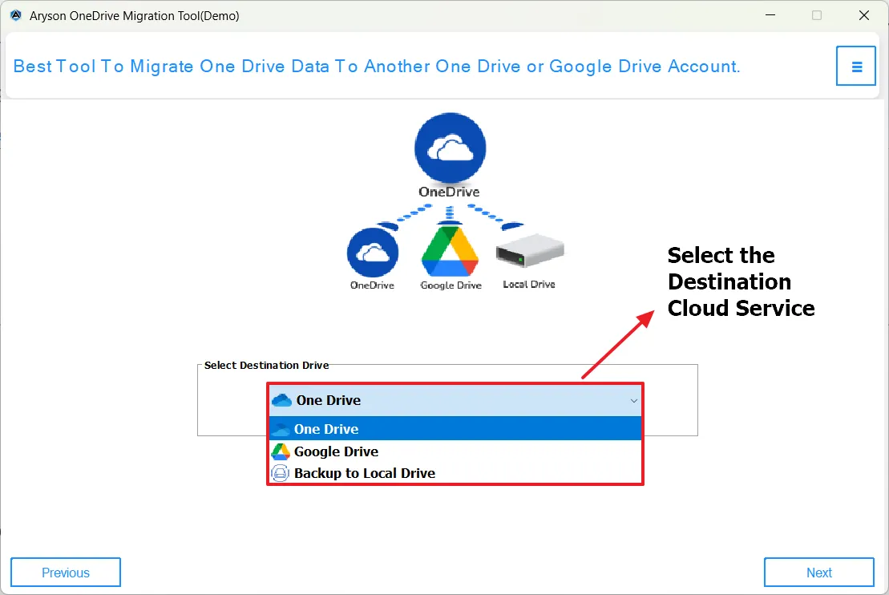This screenshot has width=889, height=595.
Task: Open the hamburger menu
Action: click(x=856, y=66)
